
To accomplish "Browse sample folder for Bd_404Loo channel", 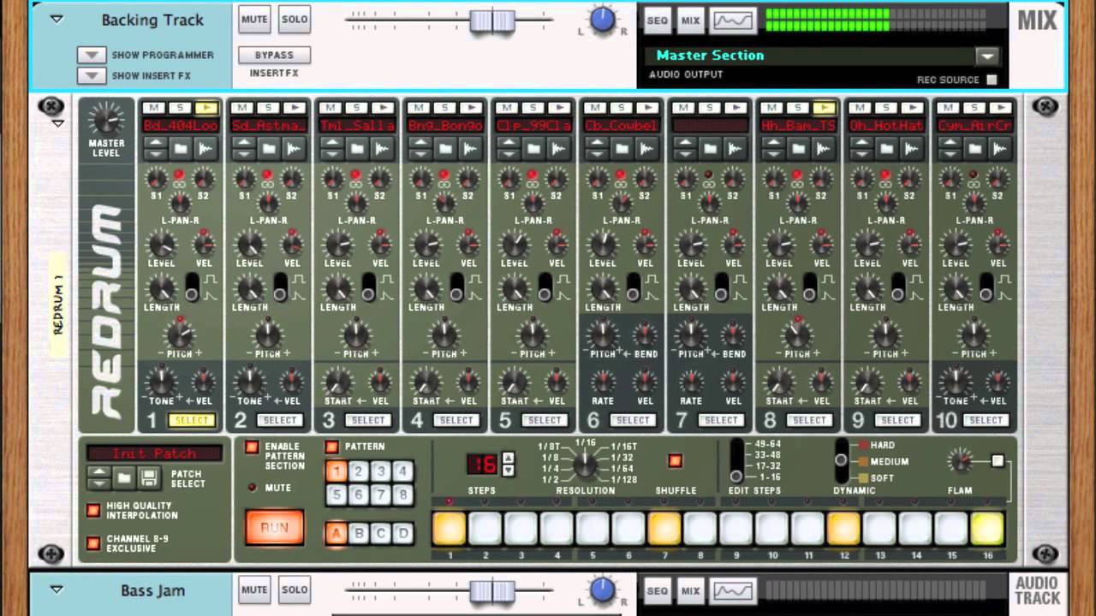I will pyautogui.click(x=181, y=148).
